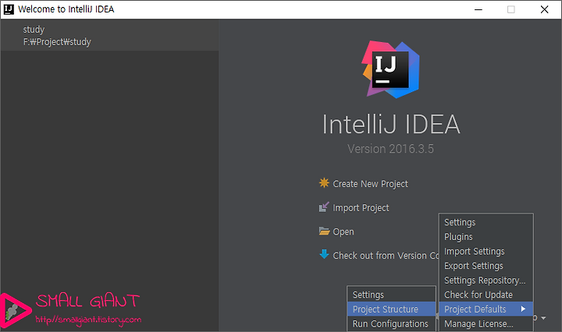The width and height of the screenshot is (562, 332).
Task: Open Plugins from the Configure menu
Action: (x=486, y=237)
